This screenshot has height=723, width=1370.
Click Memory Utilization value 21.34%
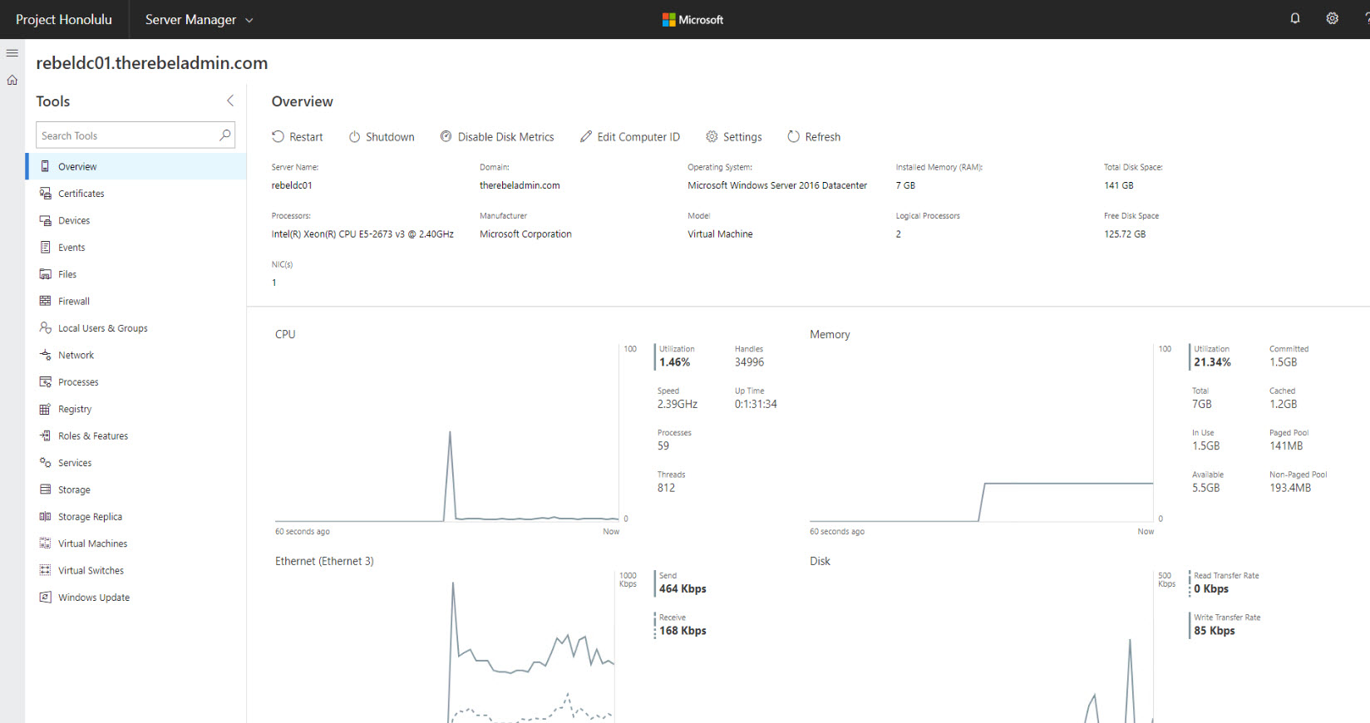tap(1212, 362)
